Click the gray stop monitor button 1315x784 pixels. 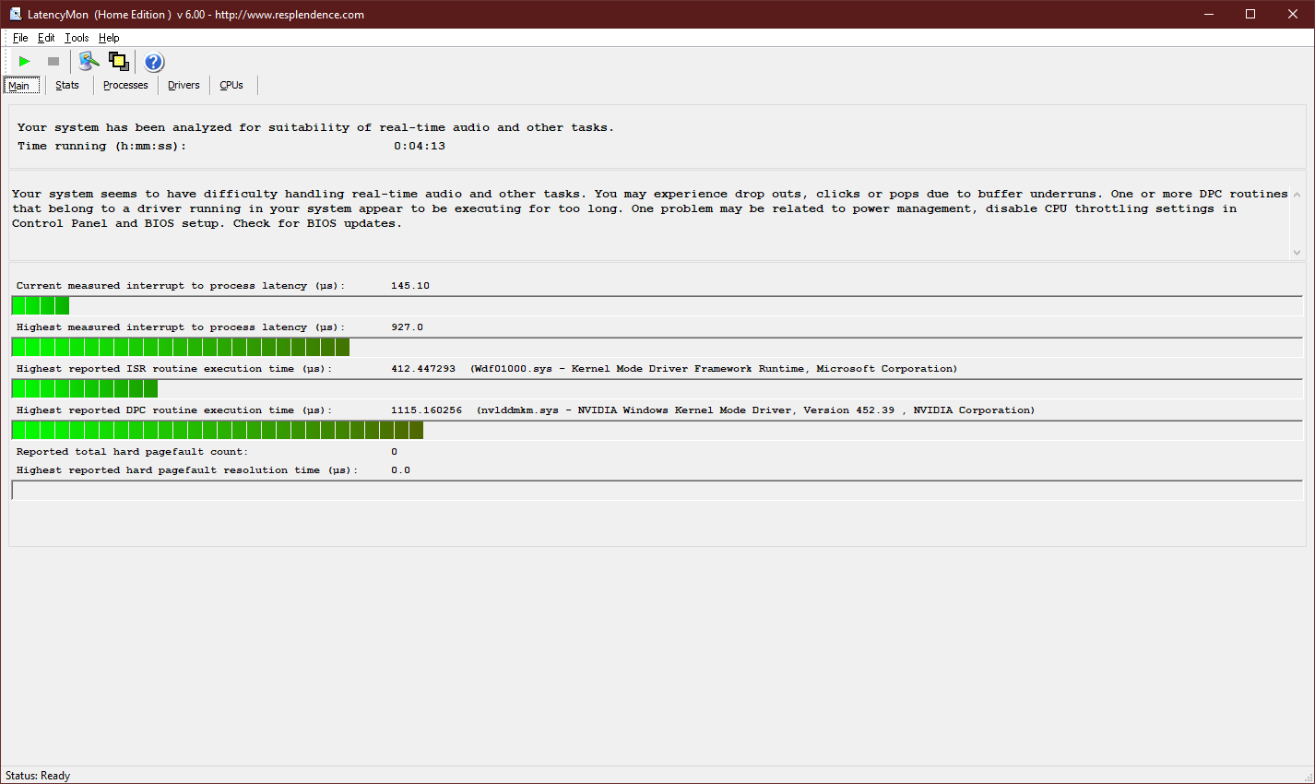click(x=53, y=62)
